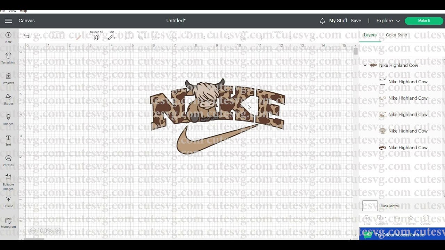
Task: Click the Make It button
Action: [x=424, y=21]
